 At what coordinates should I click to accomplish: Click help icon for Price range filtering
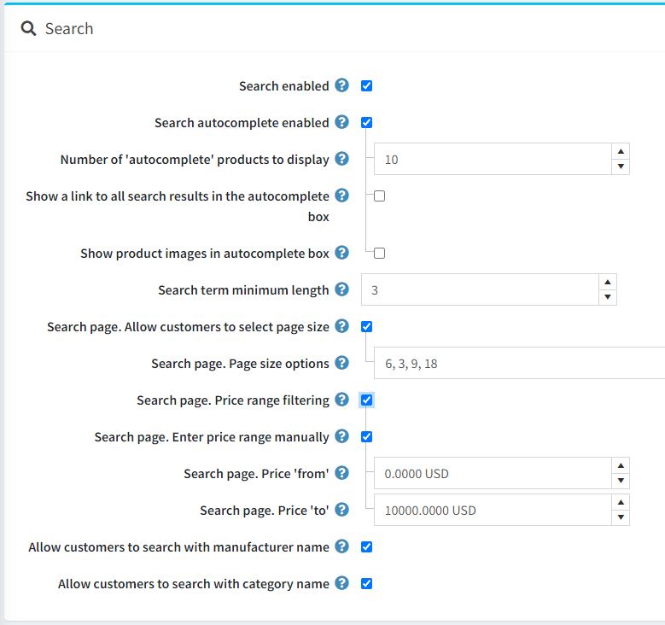pos(342,400)
